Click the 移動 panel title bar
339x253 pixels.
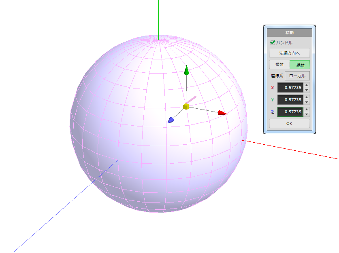coord(289,32)
